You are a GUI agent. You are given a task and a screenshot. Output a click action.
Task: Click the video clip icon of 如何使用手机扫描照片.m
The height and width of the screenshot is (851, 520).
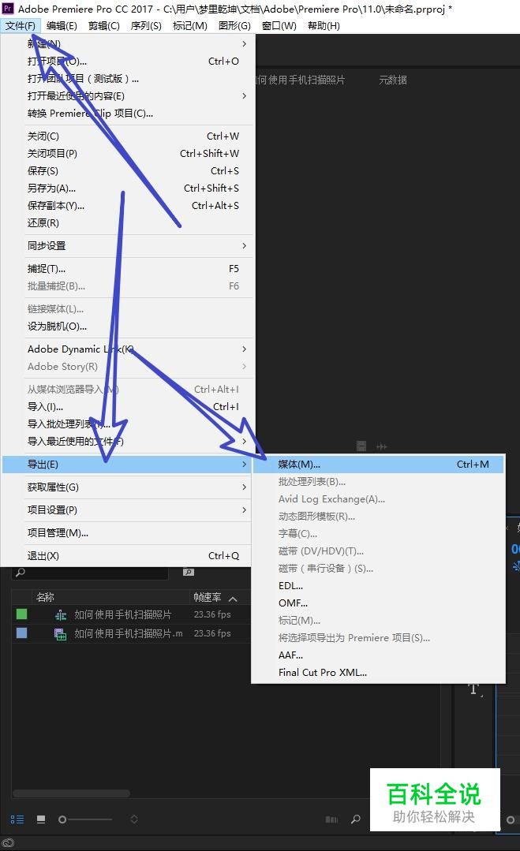click(61, 633)
